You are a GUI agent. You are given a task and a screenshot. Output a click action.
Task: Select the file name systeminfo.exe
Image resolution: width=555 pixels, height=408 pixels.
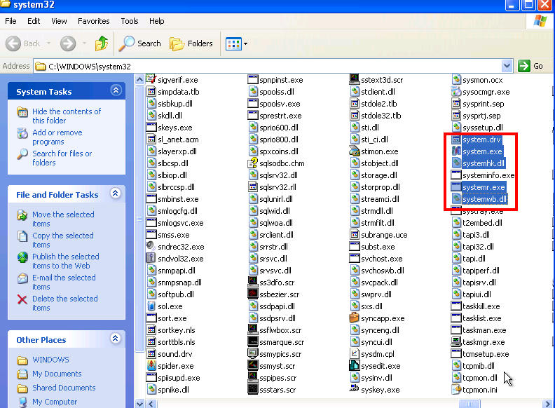click(488, 175)
